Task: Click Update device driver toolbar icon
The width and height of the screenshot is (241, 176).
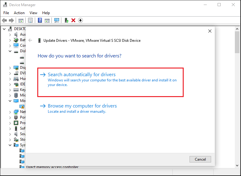Action: point(66,20)
